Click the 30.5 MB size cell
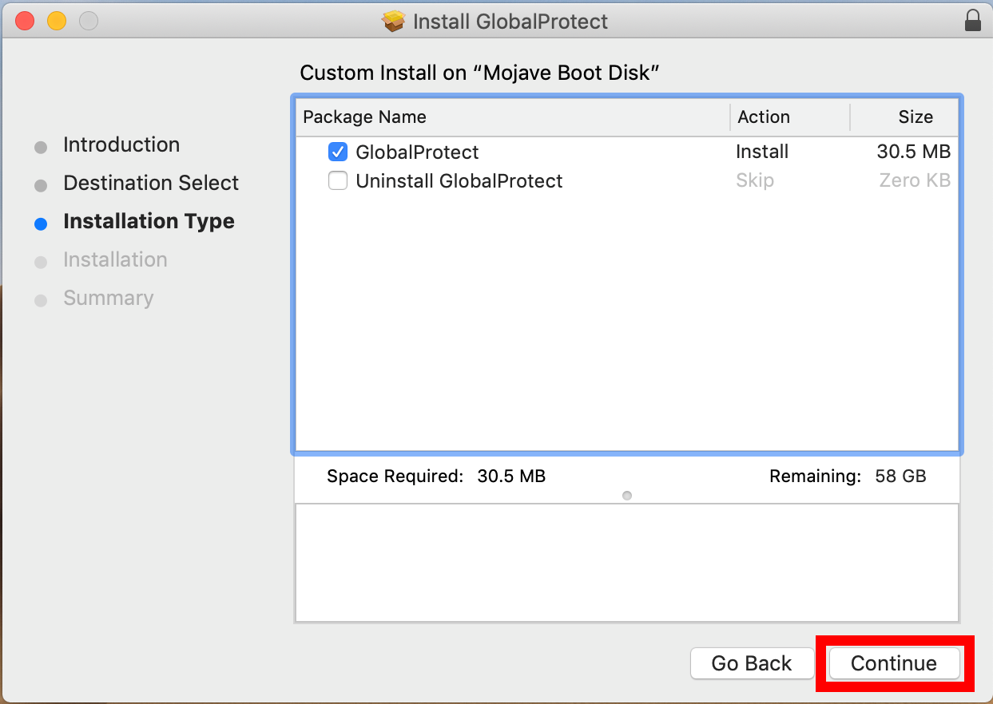 click(x=914, y=152)
